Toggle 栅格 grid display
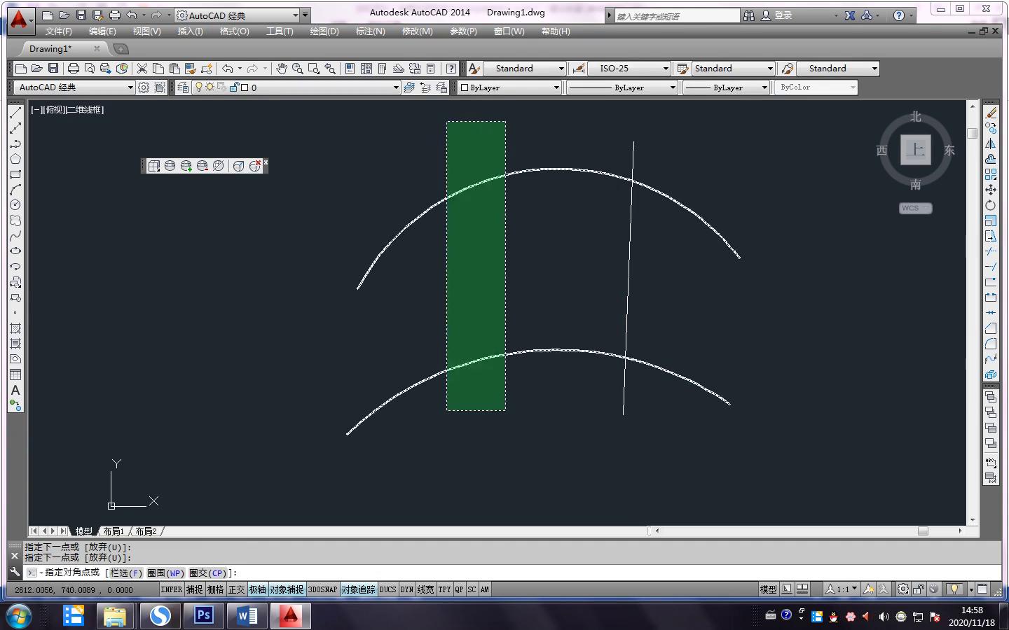The width and height of the screenshot is (1009, 630). (x=215, y=589)
